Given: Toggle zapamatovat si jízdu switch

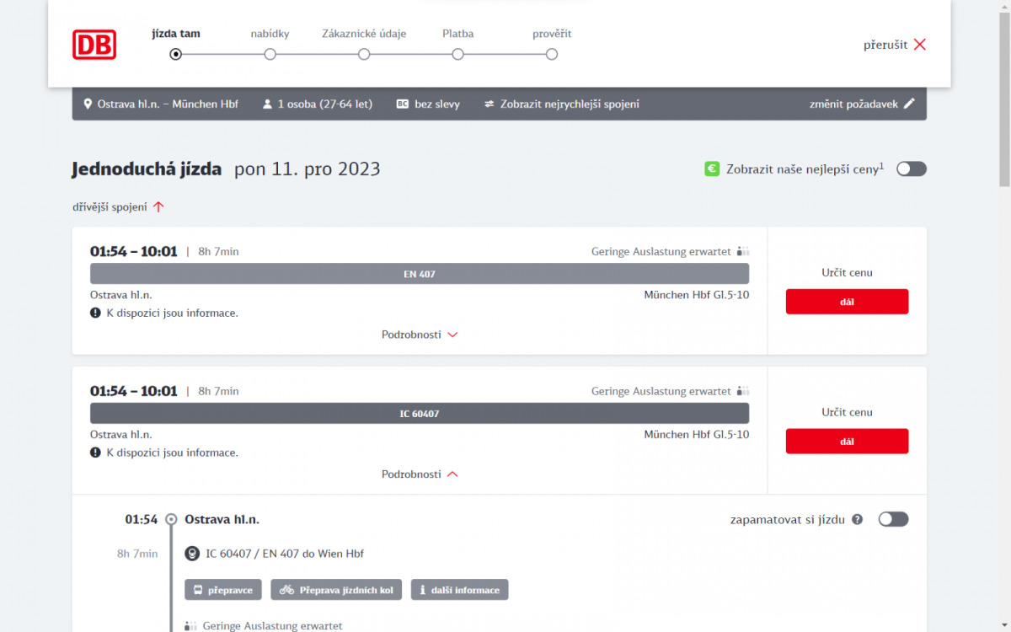Looking at the screenshot, I should pyautogui.click(x=893, y=519).
